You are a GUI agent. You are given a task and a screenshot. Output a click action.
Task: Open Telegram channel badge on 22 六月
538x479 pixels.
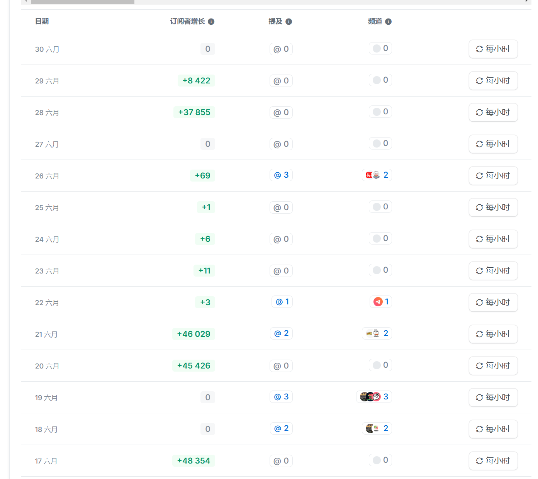[x=381, y=302]
